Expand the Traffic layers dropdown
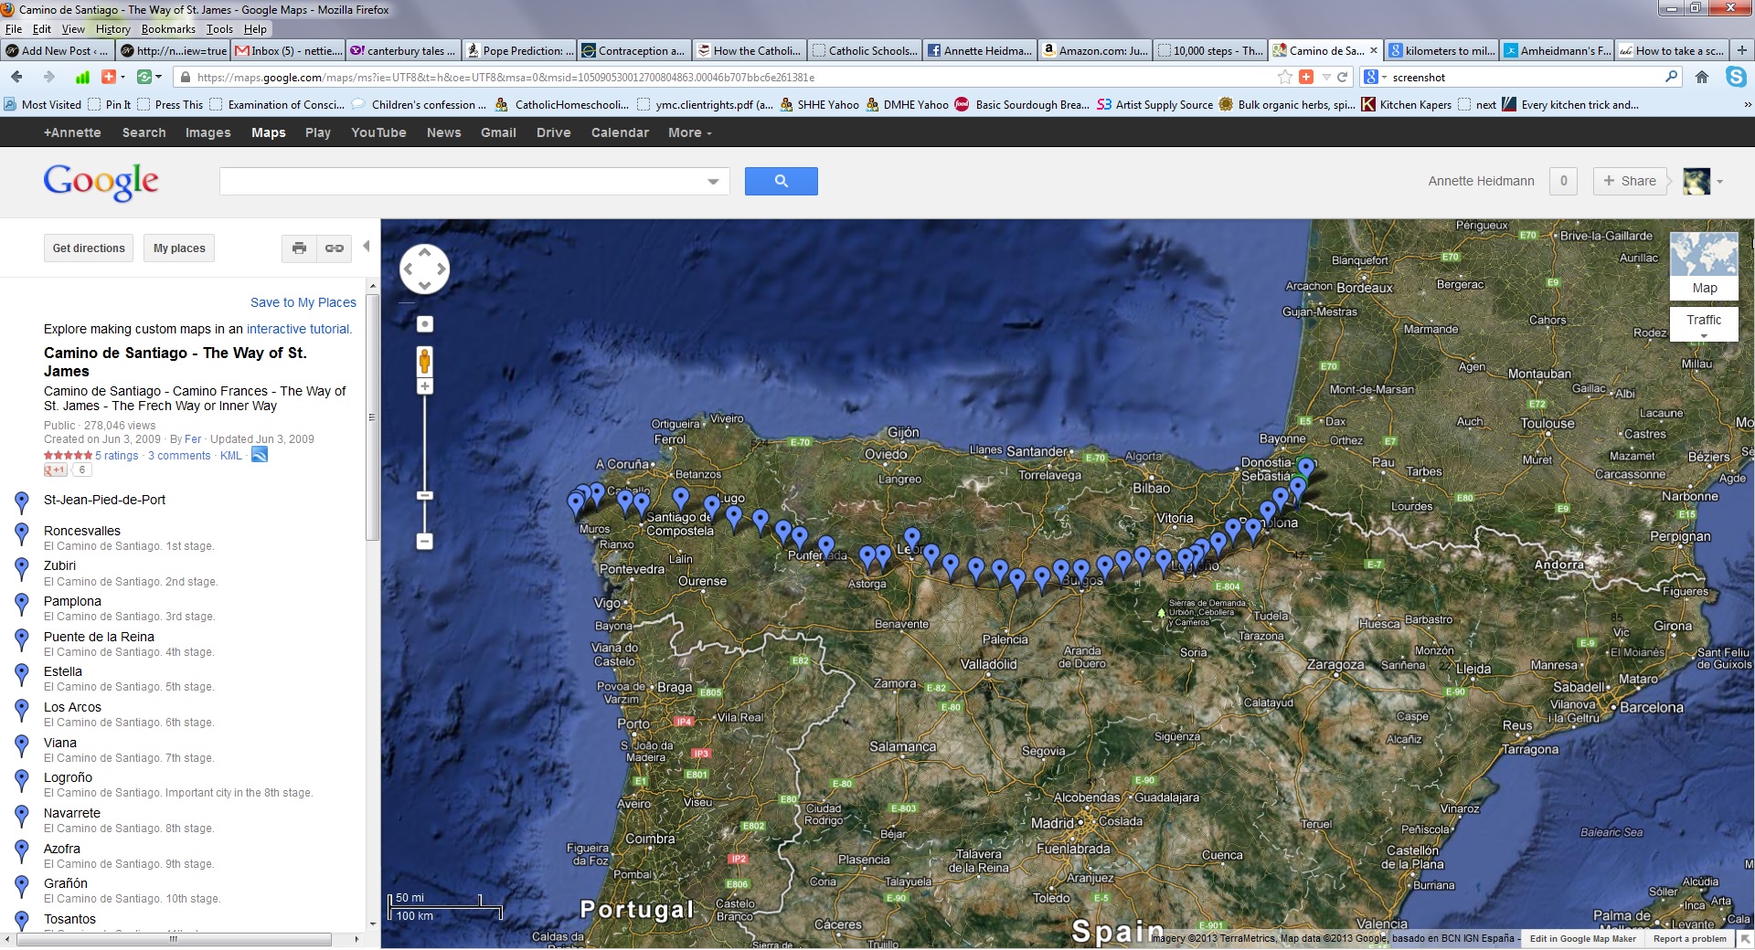The width and height of the screenshot is (1755, 950). coord(1704,324)
